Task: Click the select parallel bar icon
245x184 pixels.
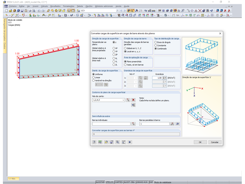Action: point(172,124)
